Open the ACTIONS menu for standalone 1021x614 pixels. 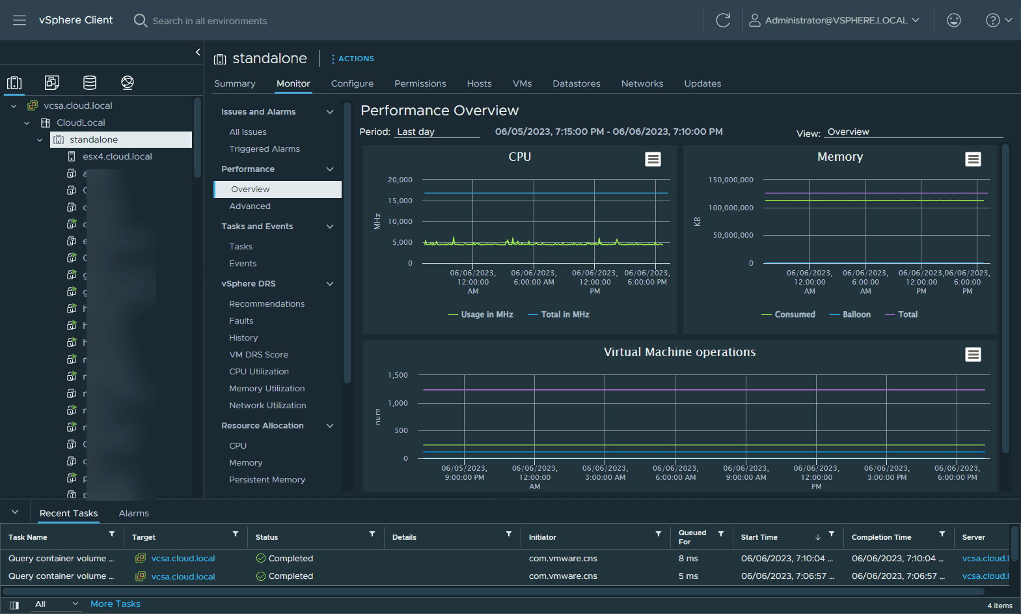click(x=353, y=59)
